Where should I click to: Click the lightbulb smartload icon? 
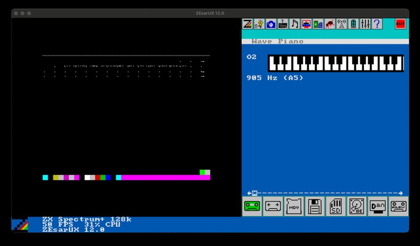point(259,24)
